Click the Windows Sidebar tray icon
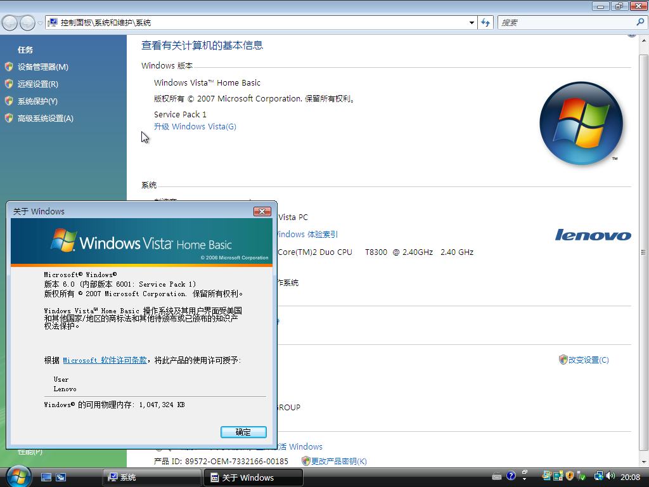 coord(558,476)
